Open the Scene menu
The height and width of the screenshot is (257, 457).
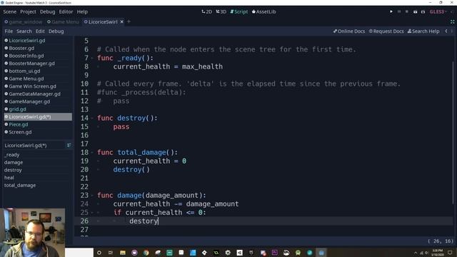(9, 11)
